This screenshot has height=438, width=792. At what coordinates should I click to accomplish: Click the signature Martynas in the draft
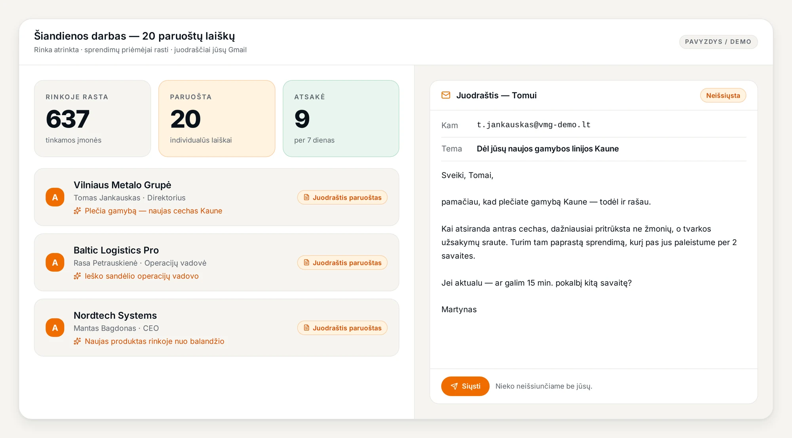(459, 310)
